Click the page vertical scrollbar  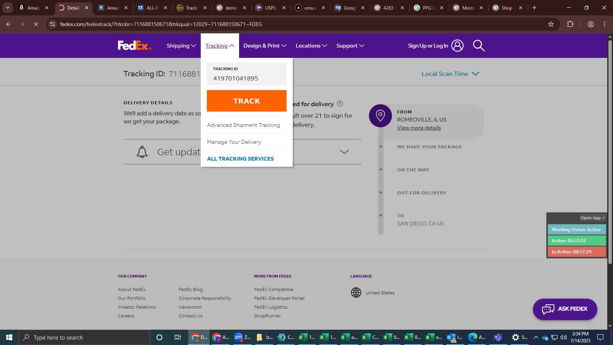coord(610,152)
